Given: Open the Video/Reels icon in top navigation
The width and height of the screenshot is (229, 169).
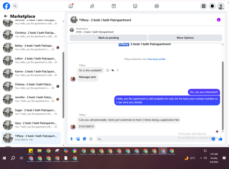Looking at the screenshot, I should click(x=114, y=6).
